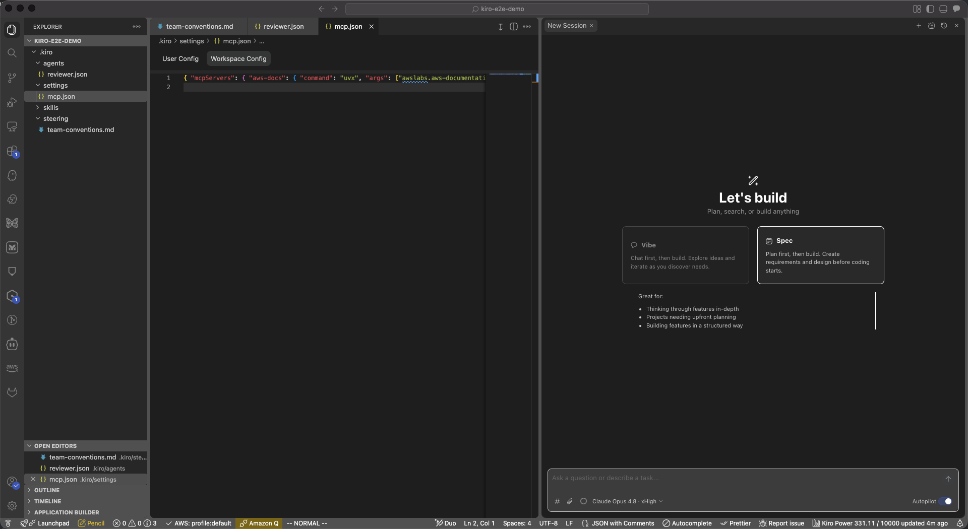Toggle the Autopilot switch

click(x=945, y=501)
